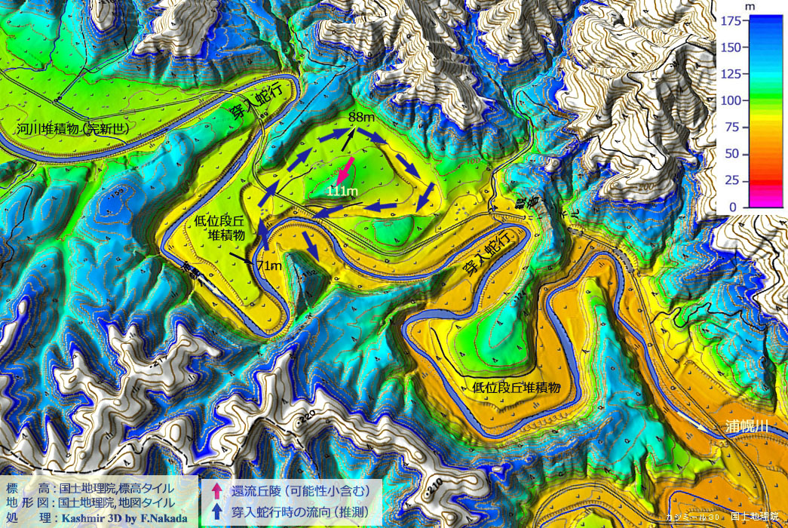The image size is (788, 528).
Task: Click the pink arrow above the 111m label
Action: [347, 169]
